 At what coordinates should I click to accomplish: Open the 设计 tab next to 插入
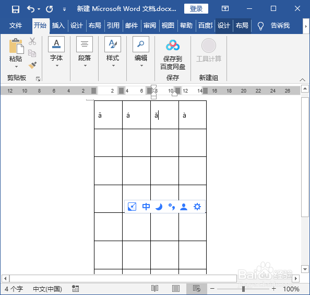pos(77,25)
